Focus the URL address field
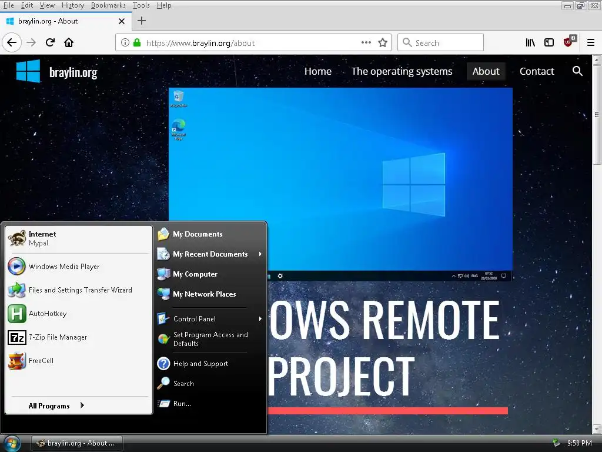Viewport: 602px width, 452px height. pos(253,42)
